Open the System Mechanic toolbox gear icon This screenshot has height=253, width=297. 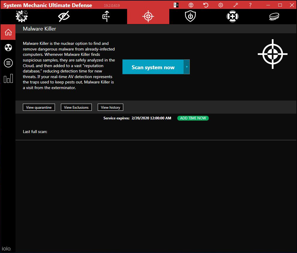(22, 16)
